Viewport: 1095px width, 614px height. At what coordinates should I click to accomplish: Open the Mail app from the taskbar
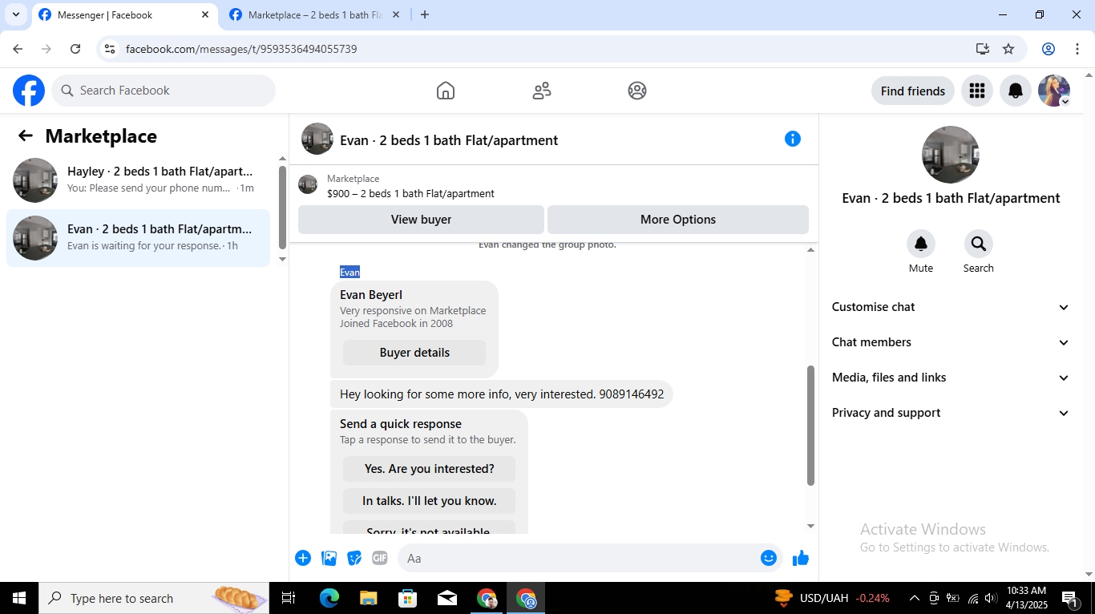pos(446,598)
